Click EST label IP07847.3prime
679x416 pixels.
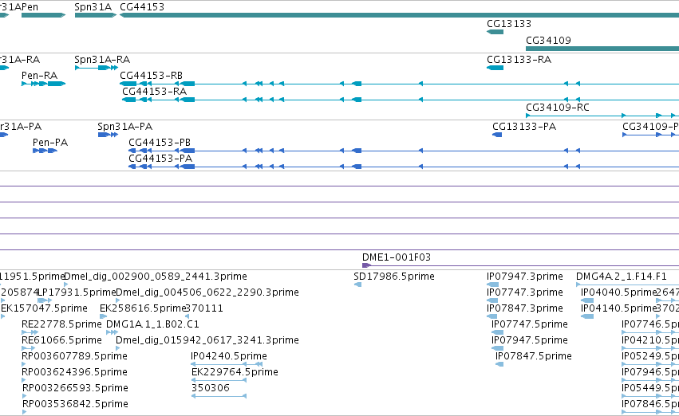(525, 308)
